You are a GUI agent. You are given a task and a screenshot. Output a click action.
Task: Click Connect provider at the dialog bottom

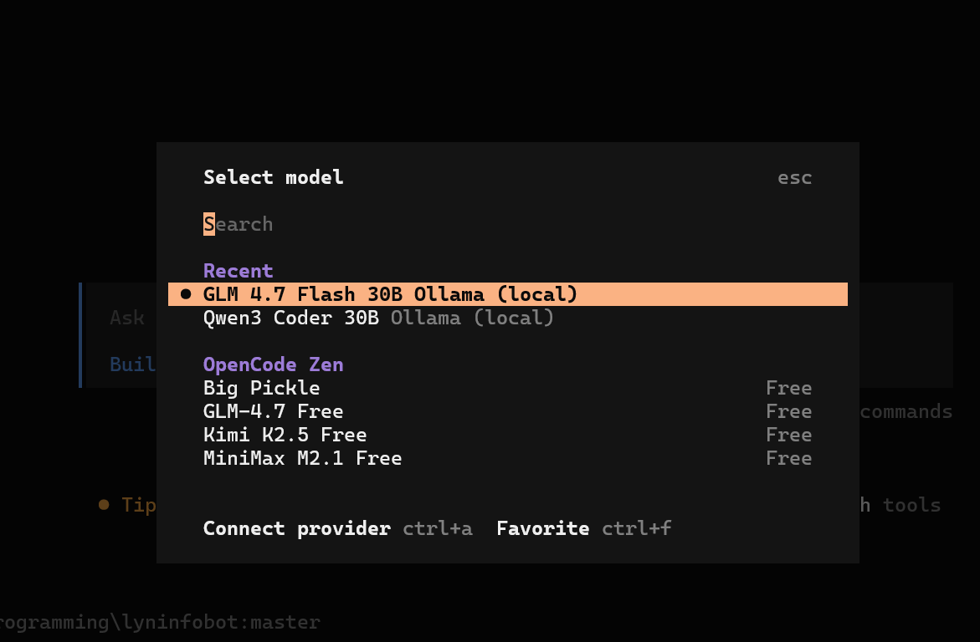(296, 528)
